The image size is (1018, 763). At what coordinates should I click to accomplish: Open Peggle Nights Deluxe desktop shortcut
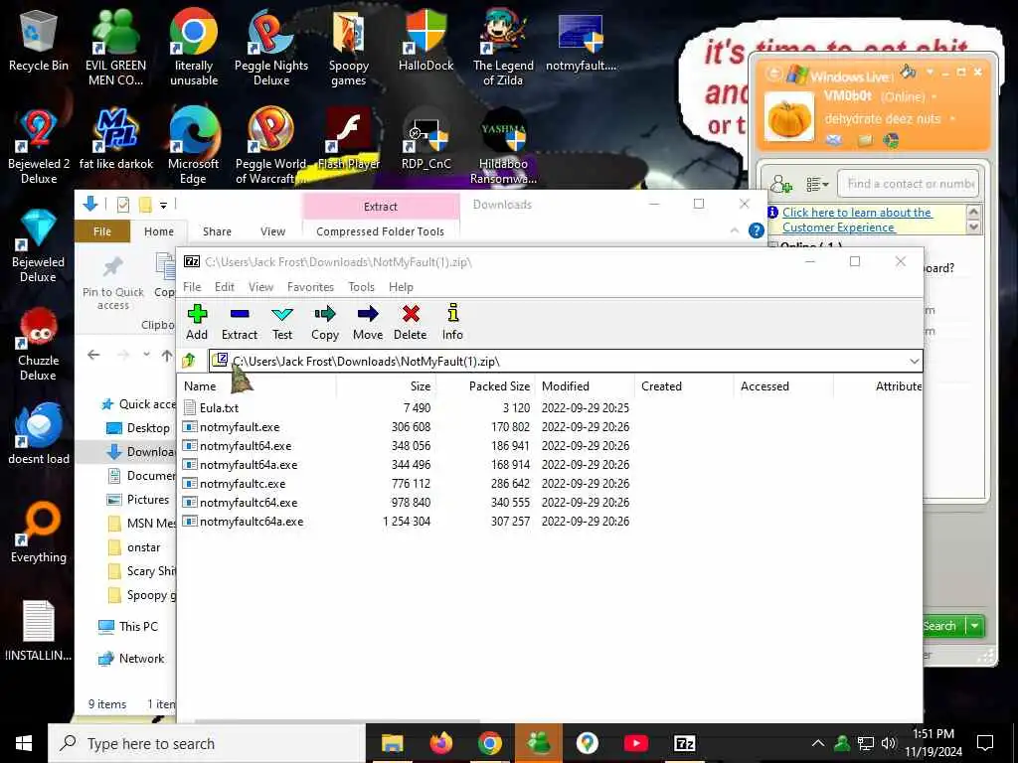(x=271, y=48)
